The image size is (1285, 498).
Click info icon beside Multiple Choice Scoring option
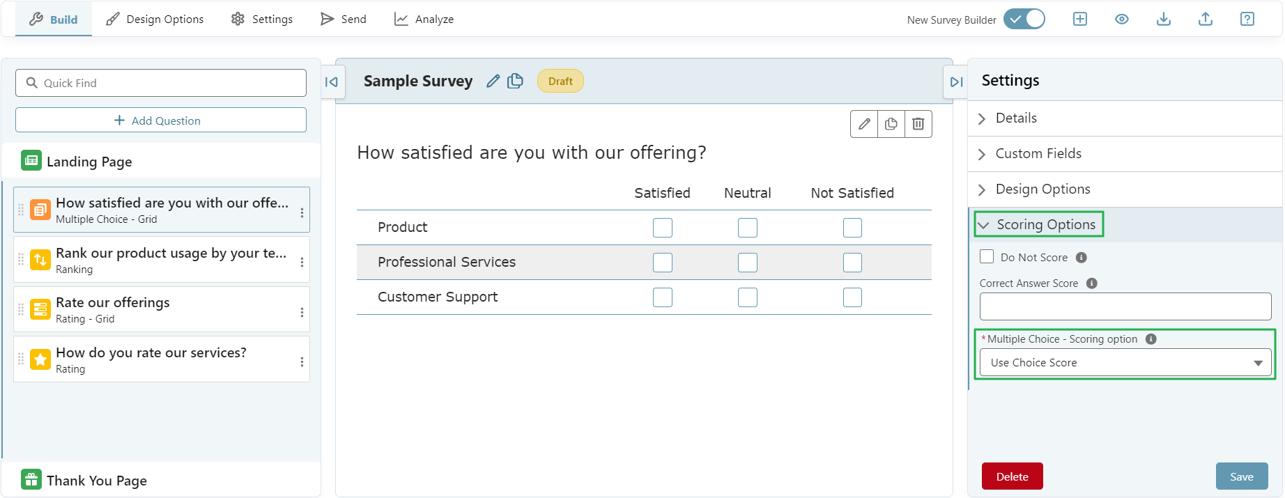tap(1151, 339)
